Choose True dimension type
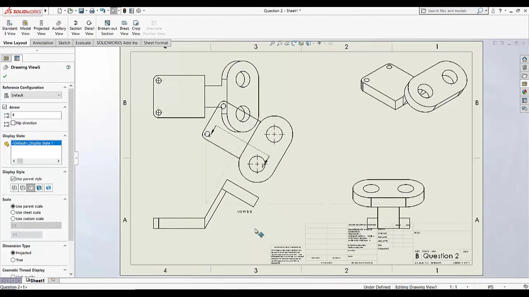Viewport: 529px width, 297px height. pos(13,260)
